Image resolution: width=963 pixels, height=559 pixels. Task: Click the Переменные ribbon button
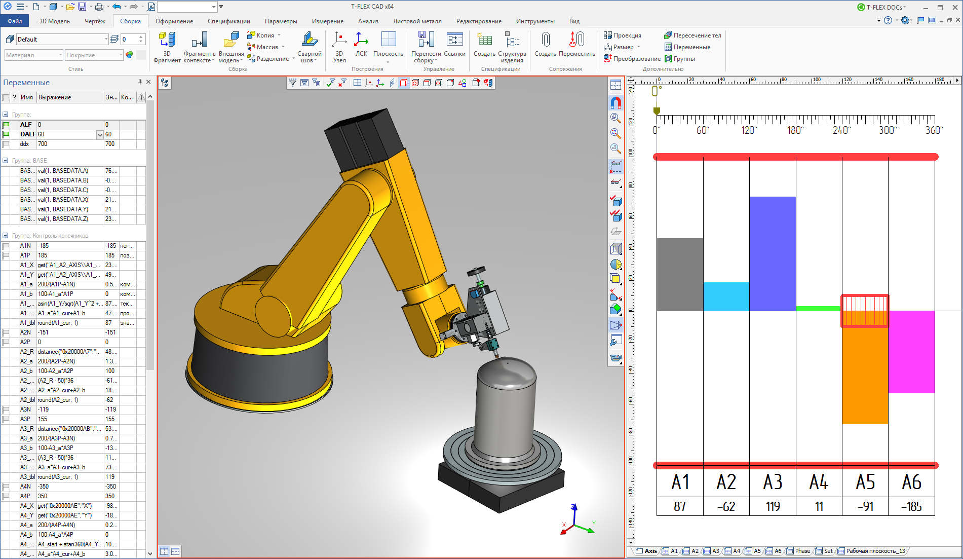coord(687,47)
